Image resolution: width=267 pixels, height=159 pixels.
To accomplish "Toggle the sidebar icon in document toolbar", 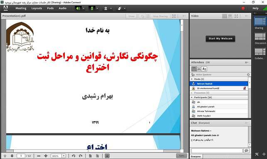I will tap(107, 156).
